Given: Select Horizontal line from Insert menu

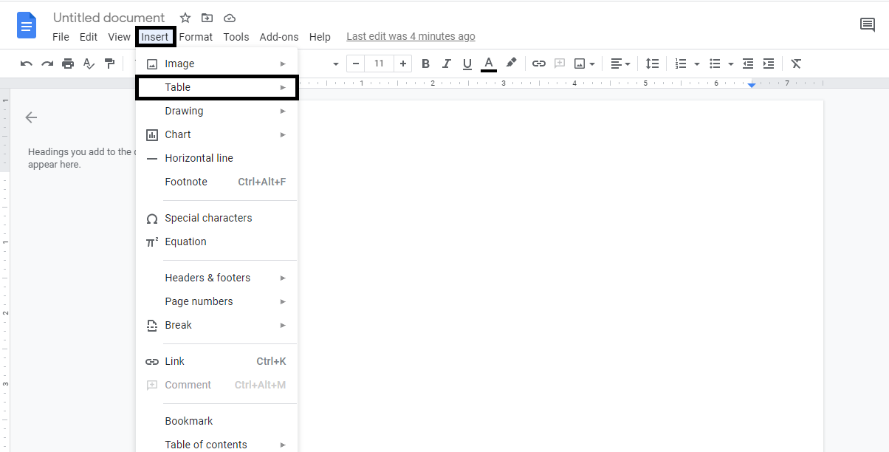Looking at the screenshot, I should (x=198, y=157).
